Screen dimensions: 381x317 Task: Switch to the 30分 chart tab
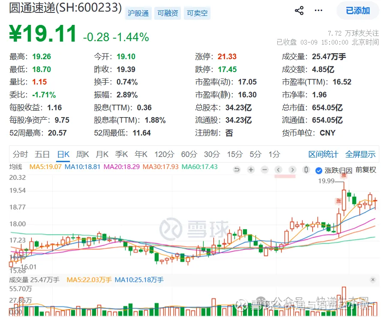point(212,154)
